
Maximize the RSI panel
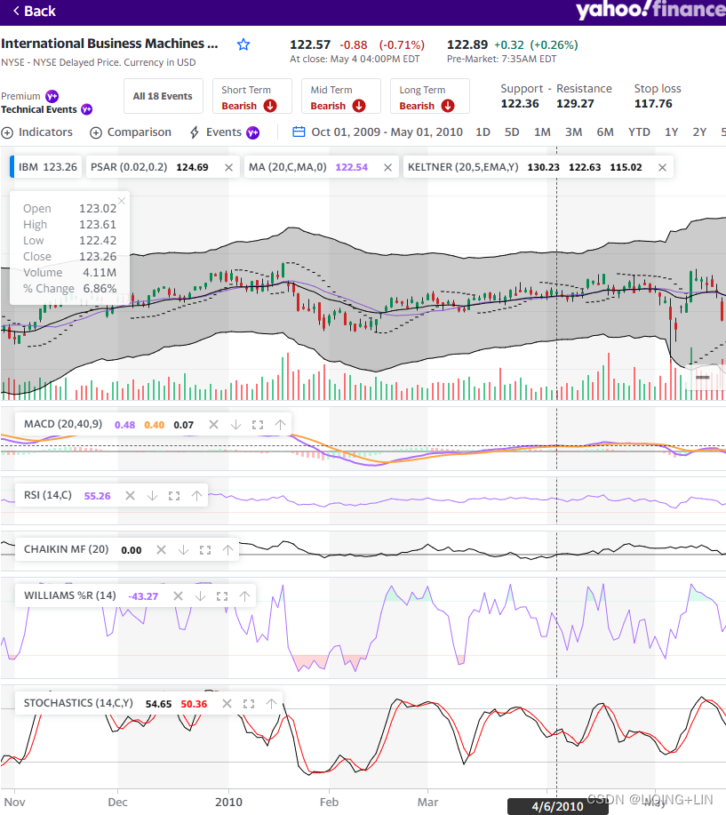click(x=174, y=496)
